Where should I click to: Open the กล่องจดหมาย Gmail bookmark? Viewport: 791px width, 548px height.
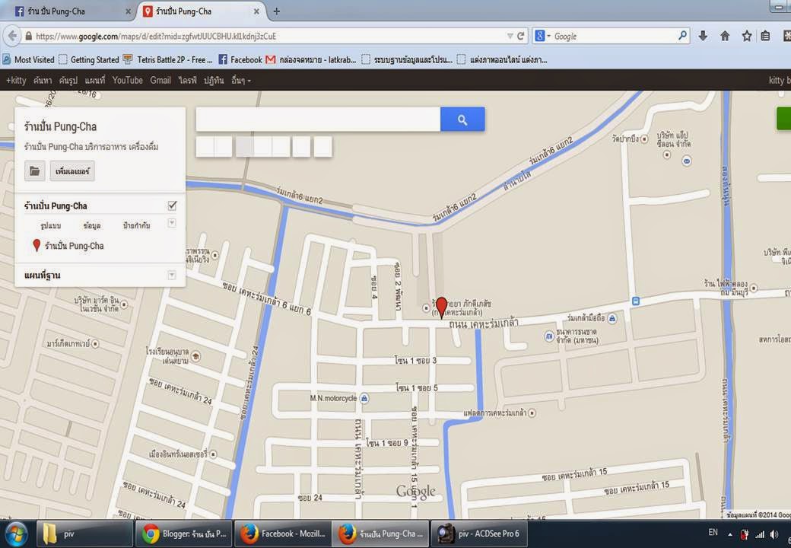(311, 59)
